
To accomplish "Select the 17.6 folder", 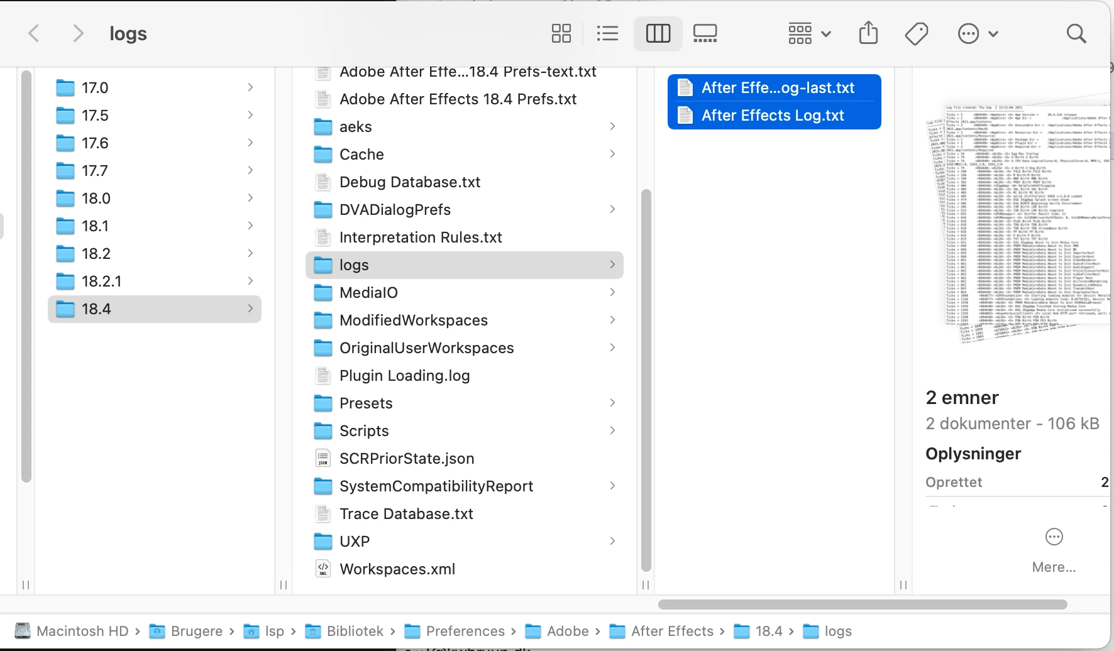I will tap(155, 143).
